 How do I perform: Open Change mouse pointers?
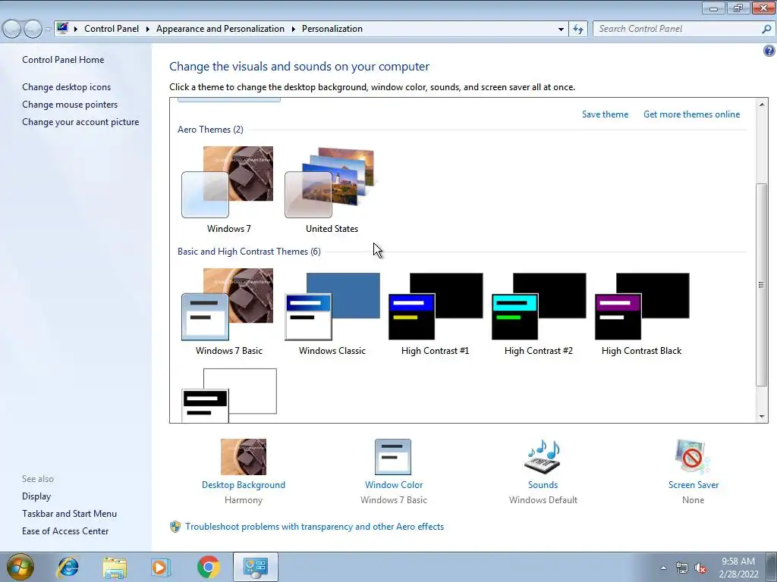click(x=70, y=105)
